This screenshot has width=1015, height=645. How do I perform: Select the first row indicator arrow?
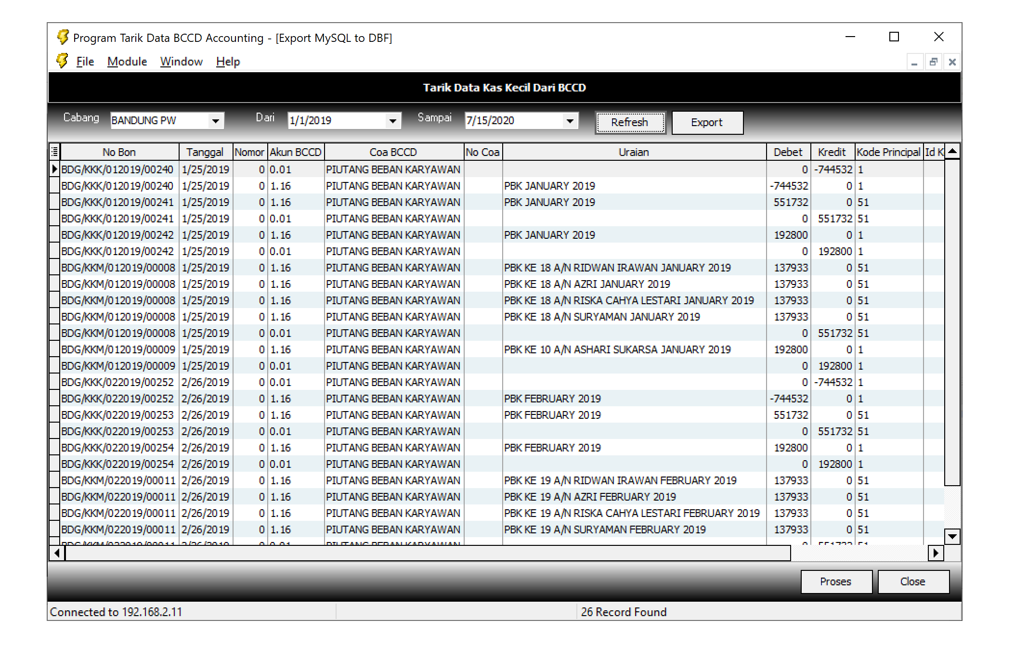point(54,169)
